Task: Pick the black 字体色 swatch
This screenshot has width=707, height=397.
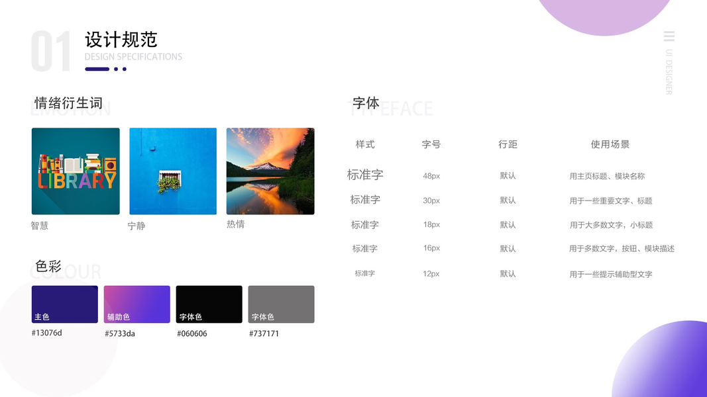Action: 209,304
